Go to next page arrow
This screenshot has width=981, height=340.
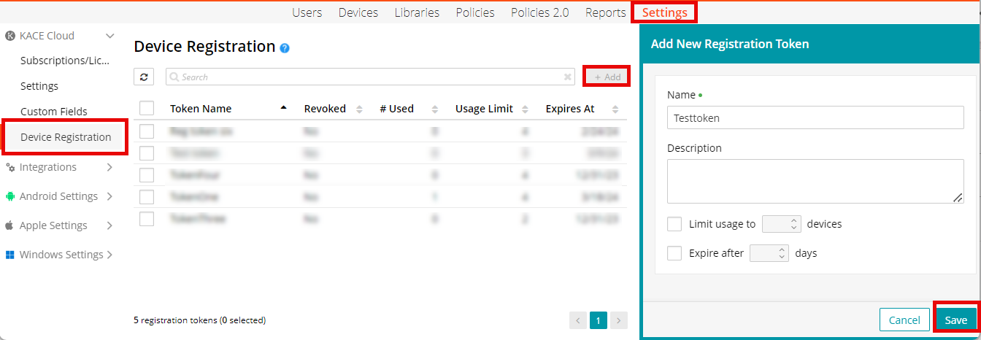[618, 320]
